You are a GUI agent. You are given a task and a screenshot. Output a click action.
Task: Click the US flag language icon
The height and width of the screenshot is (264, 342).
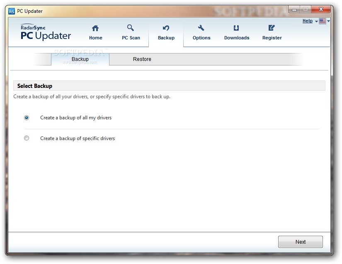click(x=323, y=21)
